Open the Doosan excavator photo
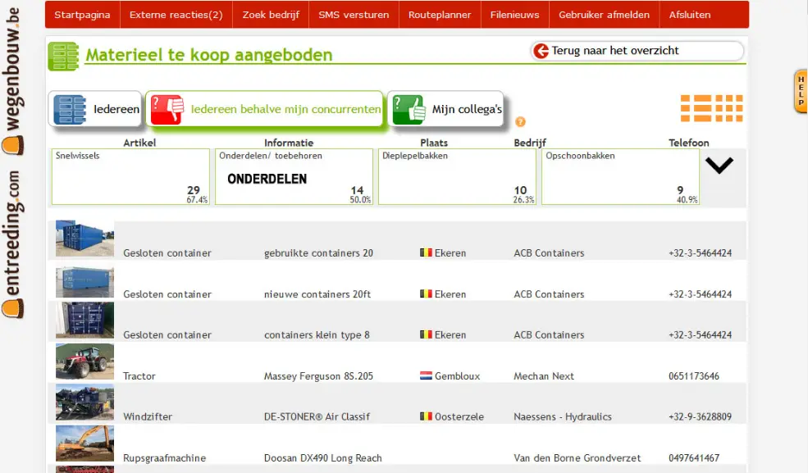The width and height of the screenshot is (808, 473). (84, 443)
